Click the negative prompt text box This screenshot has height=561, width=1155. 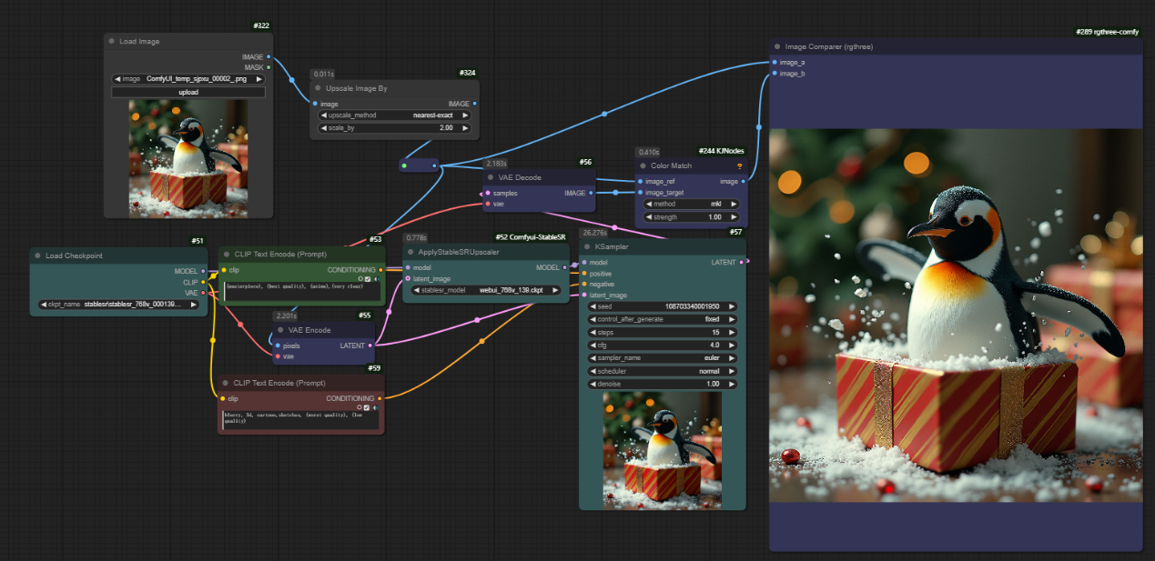click(x=299, y=419)
